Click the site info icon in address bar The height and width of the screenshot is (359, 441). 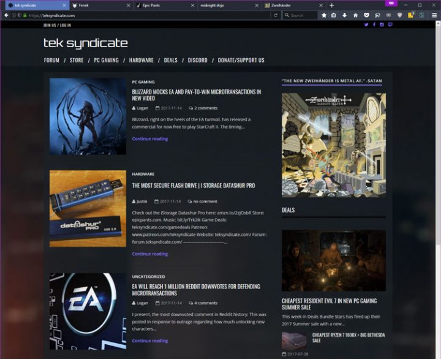[x=13, y=15]
